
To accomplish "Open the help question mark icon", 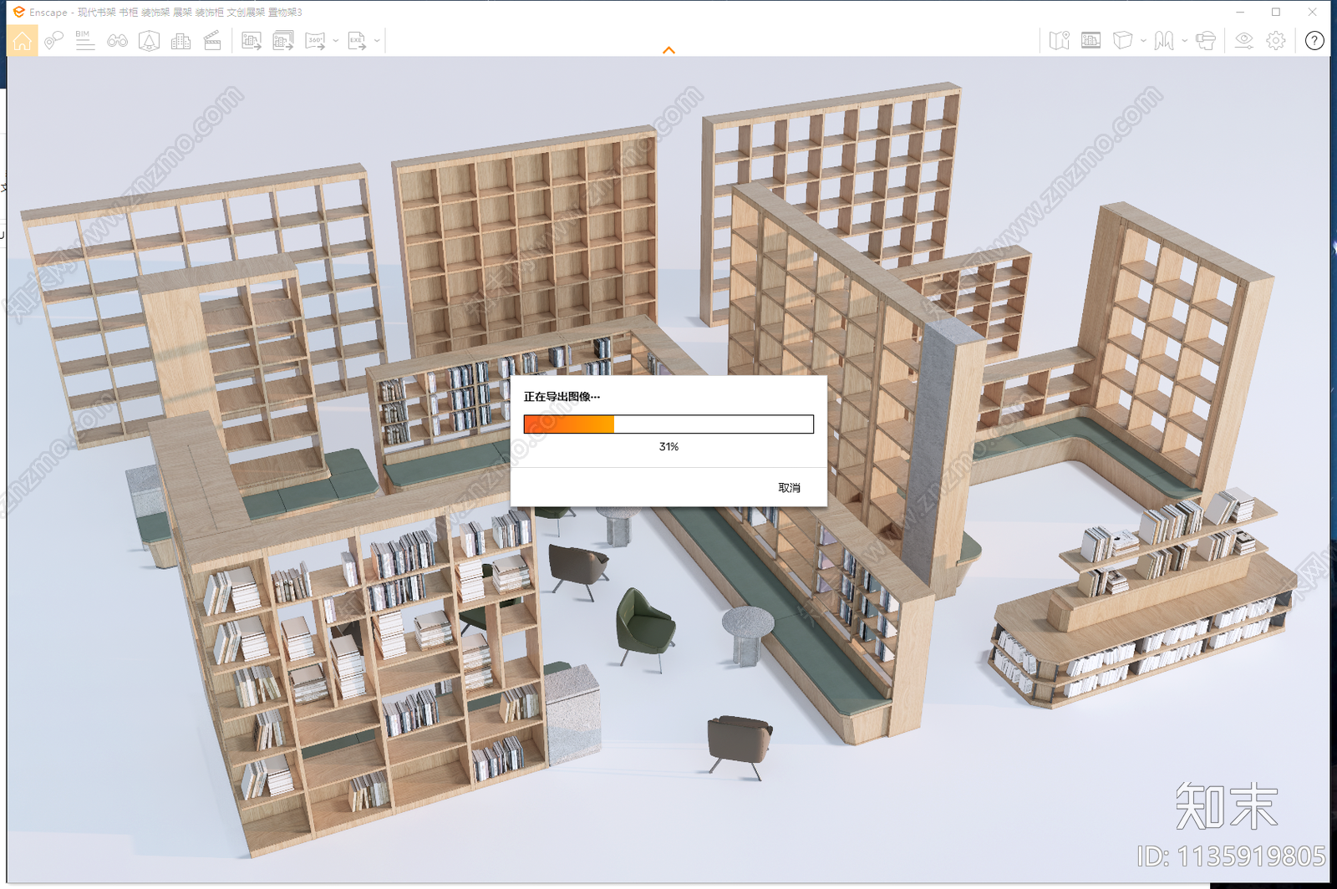I will point(1314,40).
